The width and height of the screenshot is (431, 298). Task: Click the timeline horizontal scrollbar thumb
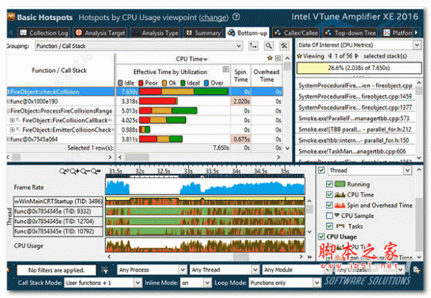(241, 257)
